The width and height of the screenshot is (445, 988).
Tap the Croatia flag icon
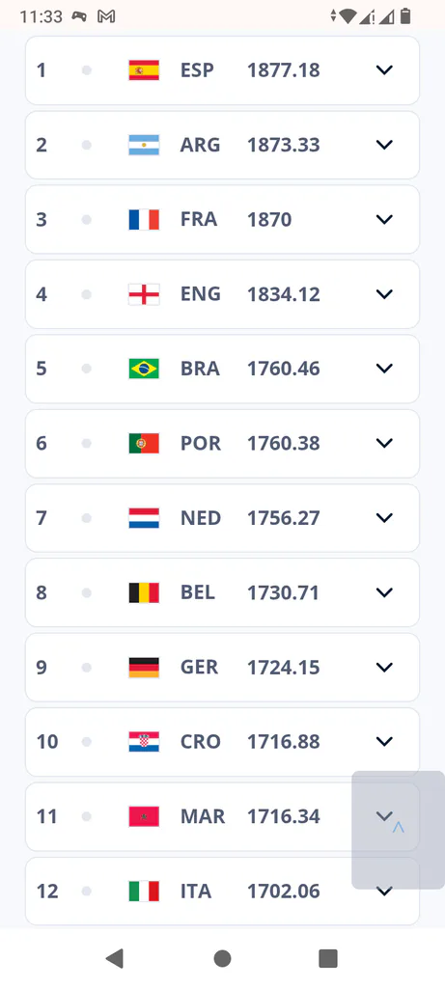[x=144, y=742]
